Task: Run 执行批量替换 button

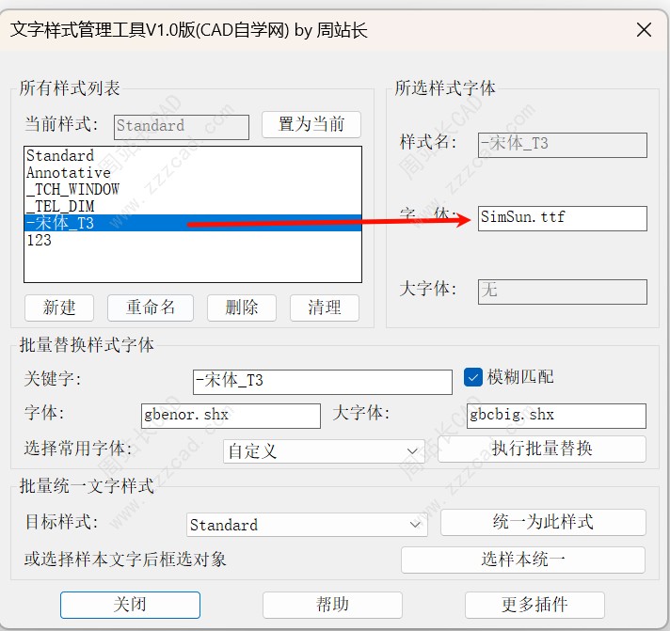Action: tap(541, 449)
